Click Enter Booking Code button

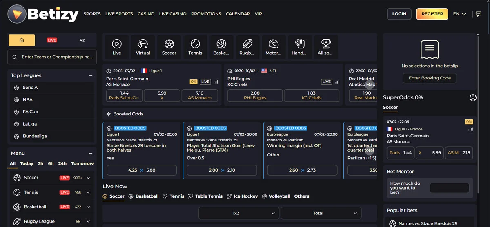coord(430,78)
